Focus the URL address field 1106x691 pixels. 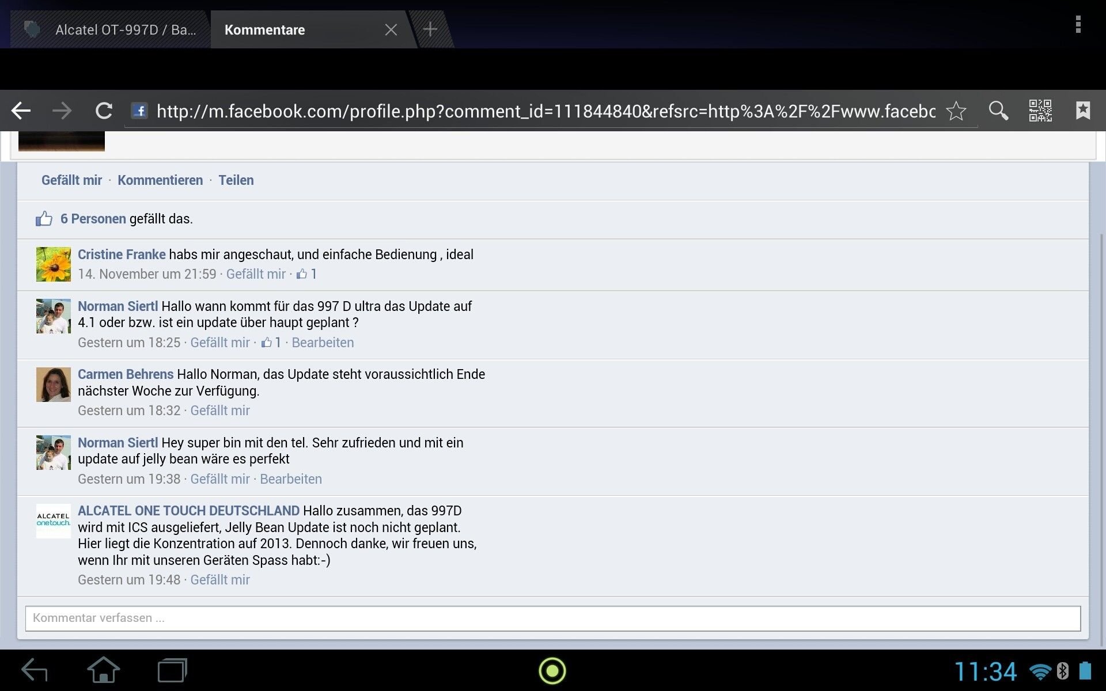[x=546, y=111]
